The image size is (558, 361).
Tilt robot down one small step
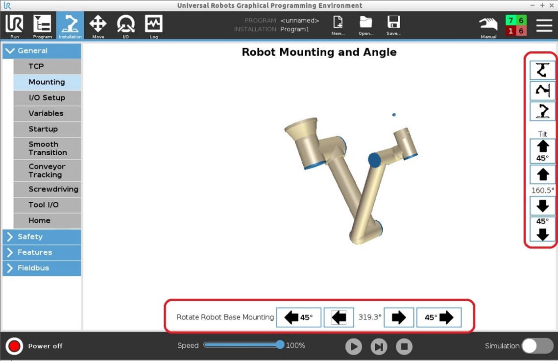point(542,206)
